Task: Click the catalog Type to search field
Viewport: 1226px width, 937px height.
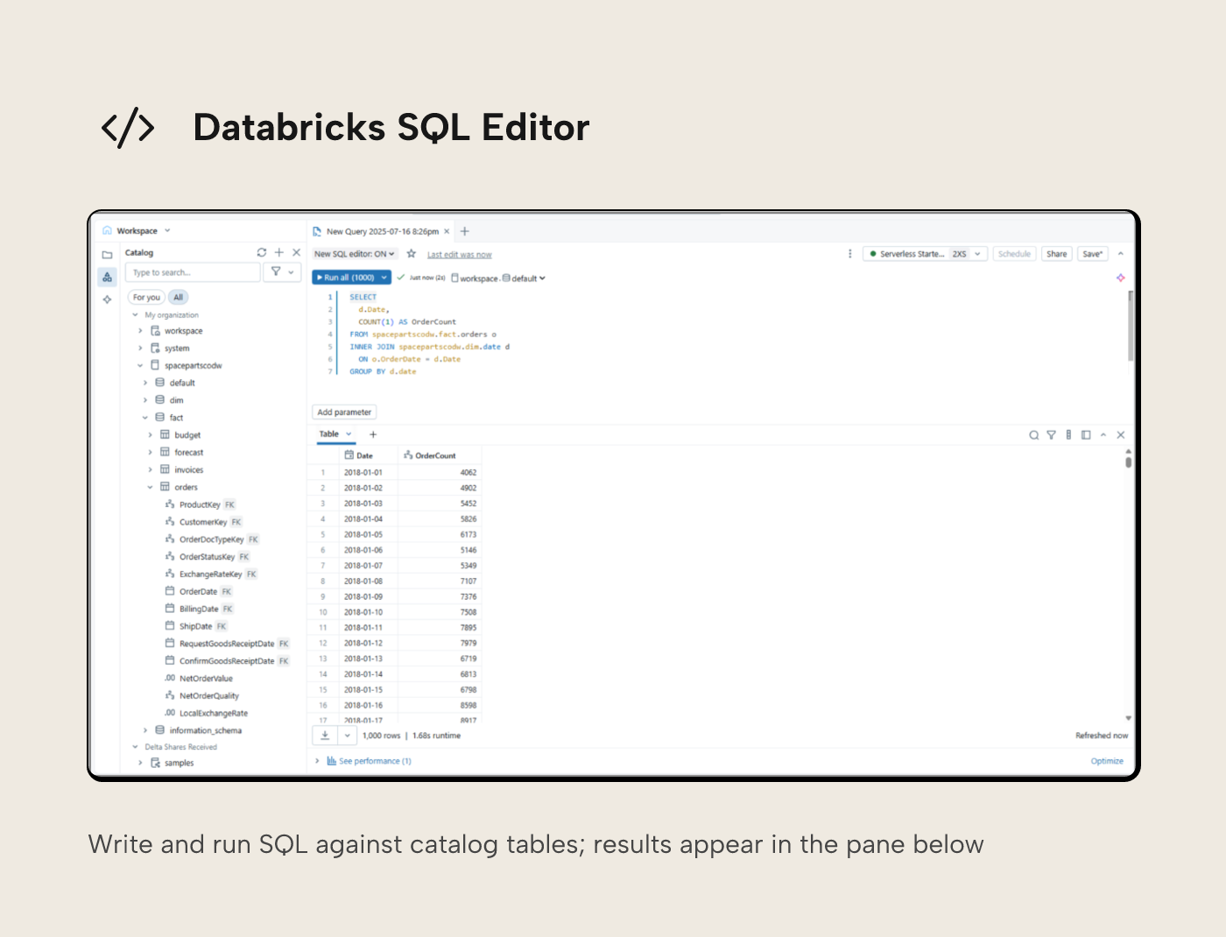Action: 193,272
